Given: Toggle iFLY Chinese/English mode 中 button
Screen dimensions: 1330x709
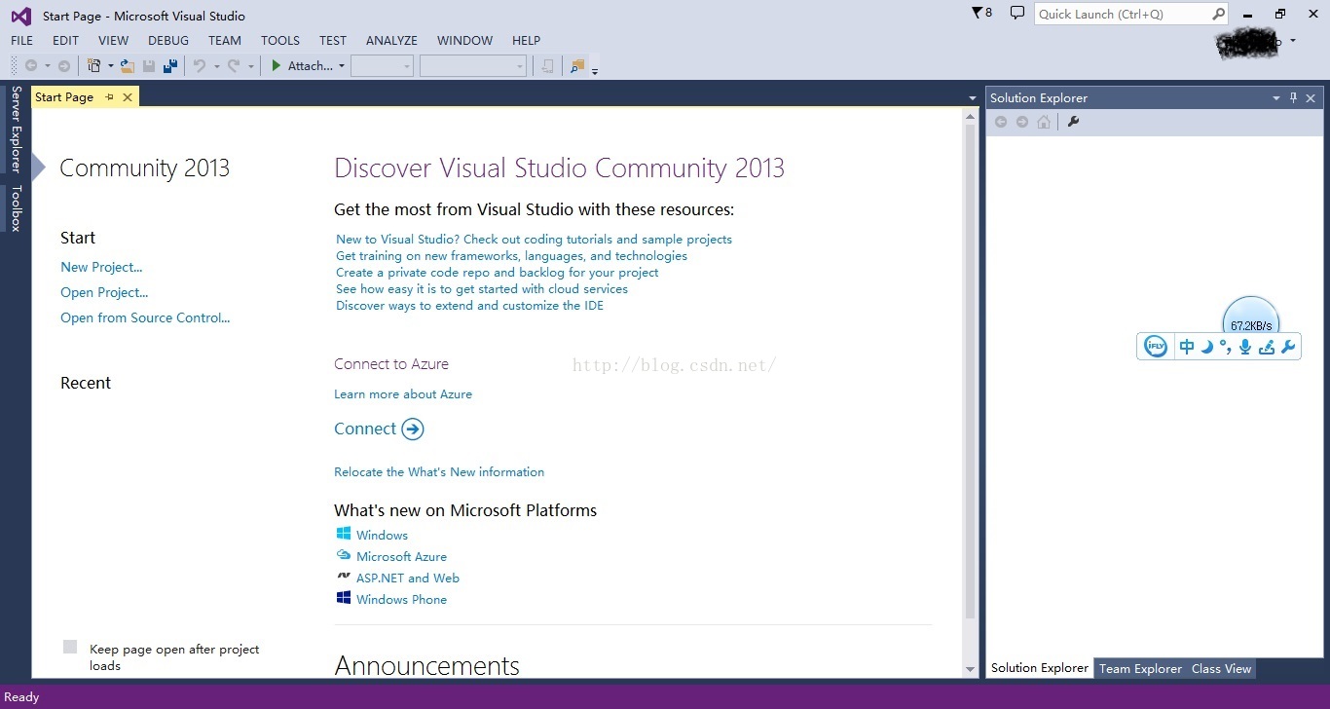Looking at the screenshot, I should click(1187, 347).
